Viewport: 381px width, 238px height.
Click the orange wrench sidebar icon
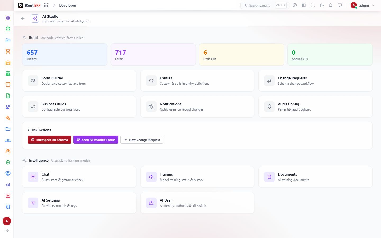click(8, 118)
